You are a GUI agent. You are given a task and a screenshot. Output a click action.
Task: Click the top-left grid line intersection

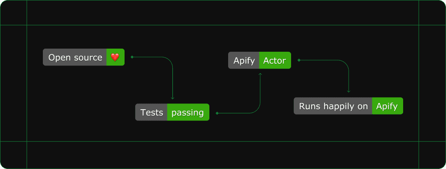pos(27,25)
